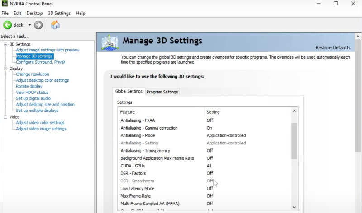Switch to Global Settings tab
The image size is (362, 213).
[129, 91]
